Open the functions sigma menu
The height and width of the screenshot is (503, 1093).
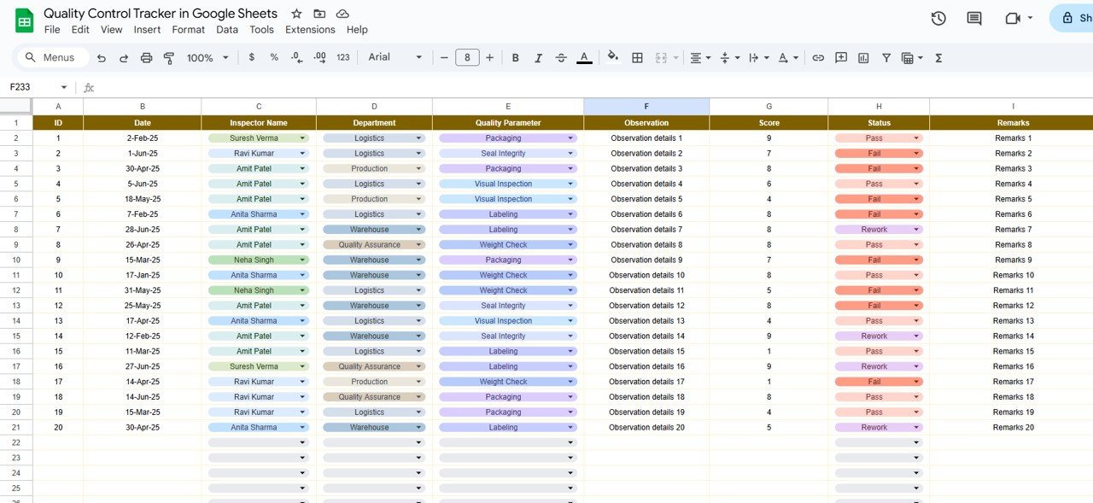coord(938,57)
